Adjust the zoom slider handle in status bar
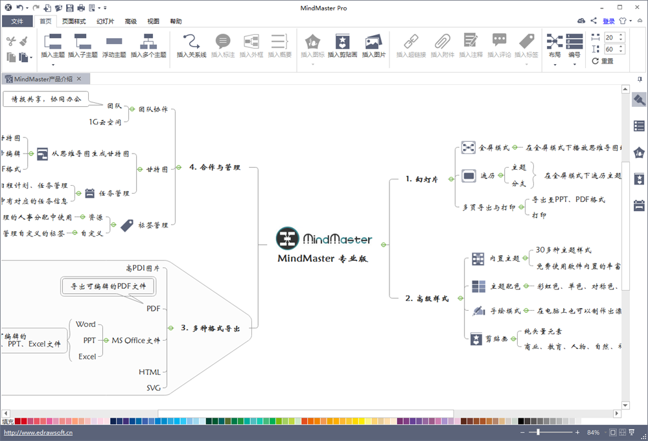 pyautogui.click(x=538, y=433)
